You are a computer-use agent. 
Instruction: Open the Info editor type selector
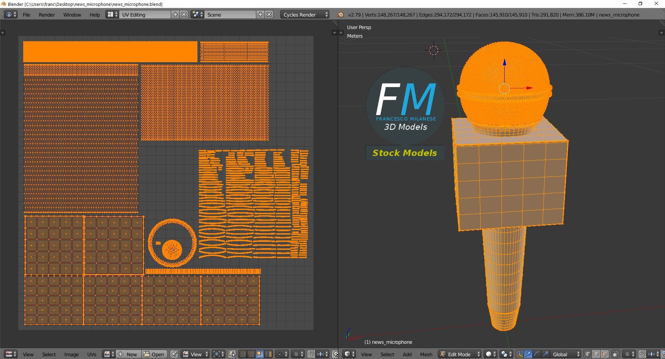[x=11, y=15]
